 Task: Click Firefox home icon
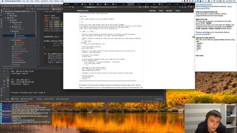73,7
